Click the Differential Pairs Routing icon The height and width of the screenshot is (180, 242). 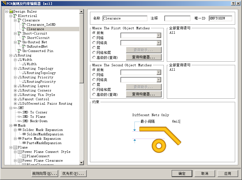[19, 104]
